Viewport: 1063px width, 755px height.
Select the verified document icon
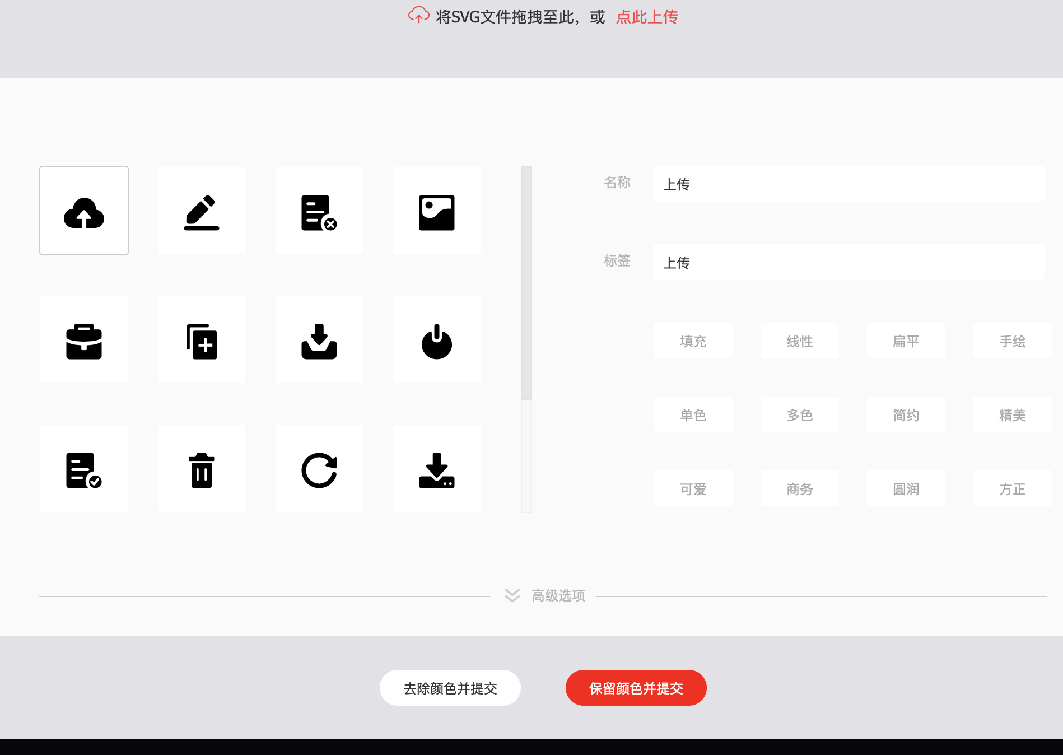click(83, 468)
